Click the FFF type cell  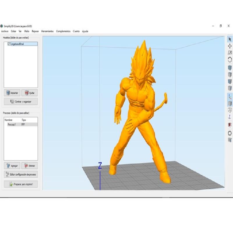coord(23,125)
